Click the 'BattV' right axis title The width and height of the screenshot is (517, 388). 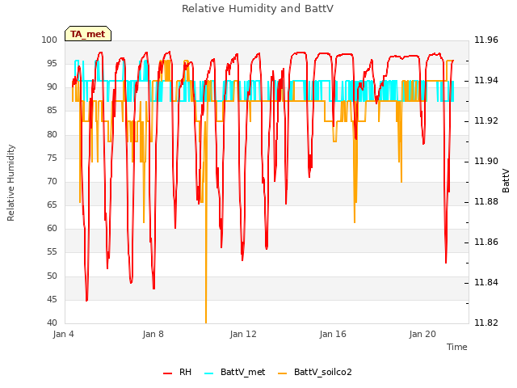[506, 180]
